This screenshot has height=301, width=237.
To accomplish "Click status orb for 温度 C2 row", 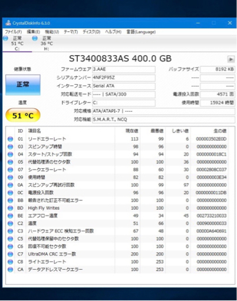I will click(10, 223).
